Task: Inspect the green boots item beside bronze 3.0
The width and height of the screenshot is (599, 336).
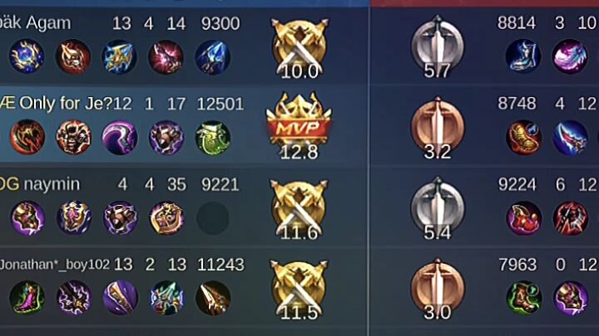Action: click(x=523, y=298)
